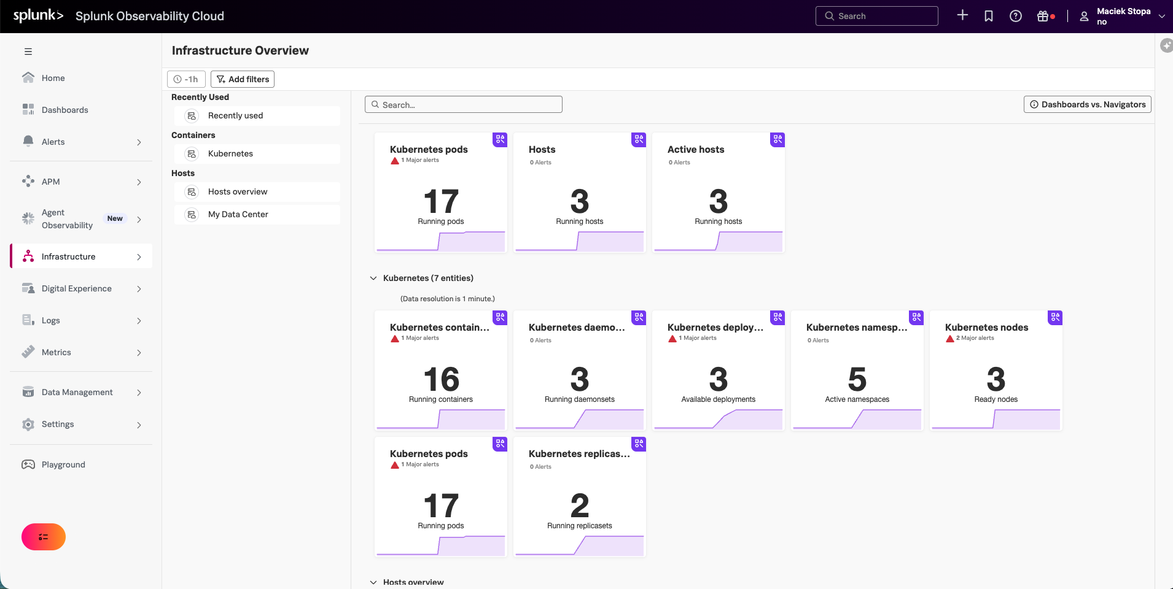Screen dimensions: 1173x589
Task: Click the Dashboards icon in the sidebar
Action: [28, 109]
